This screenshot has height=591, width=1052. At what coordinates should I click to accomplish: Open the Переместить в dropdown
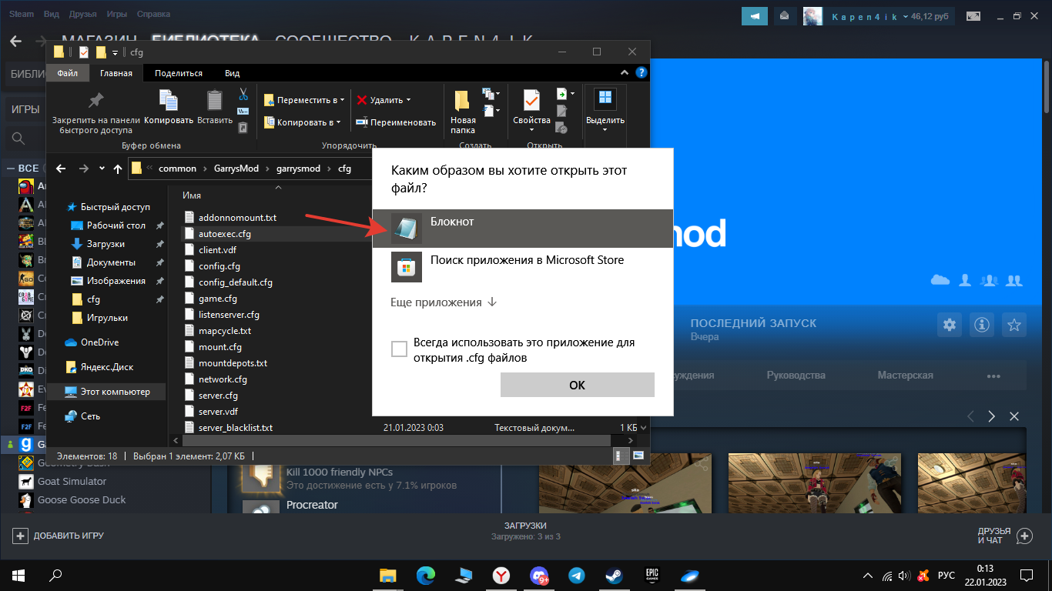[304, 100]
